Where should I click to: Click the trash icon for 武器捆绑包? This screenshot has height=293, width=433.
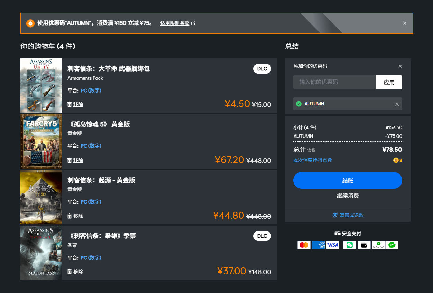(x=70, y=104)
